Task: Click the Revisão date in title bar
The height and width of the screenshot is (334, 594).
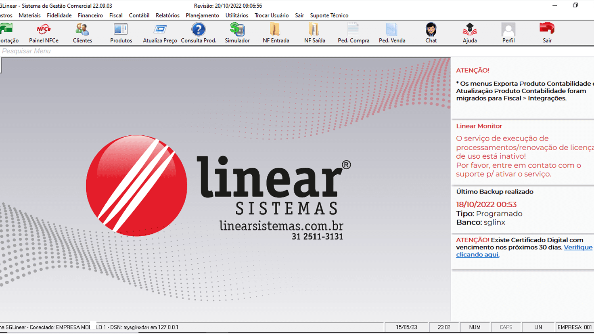Action: pos(228,6)
